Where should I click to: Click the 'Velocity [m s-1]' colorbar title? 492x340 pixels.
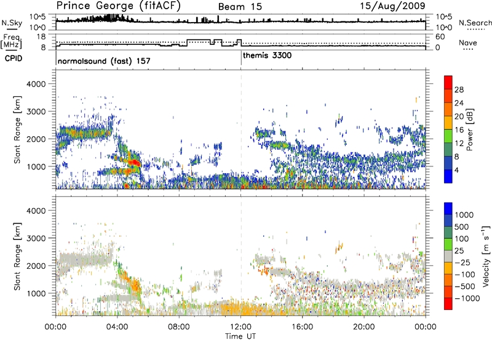486,256
